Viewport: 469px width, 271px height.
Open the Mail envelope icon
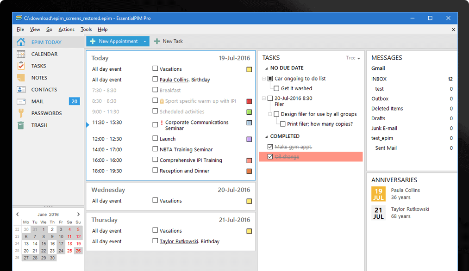coord(21,101)
